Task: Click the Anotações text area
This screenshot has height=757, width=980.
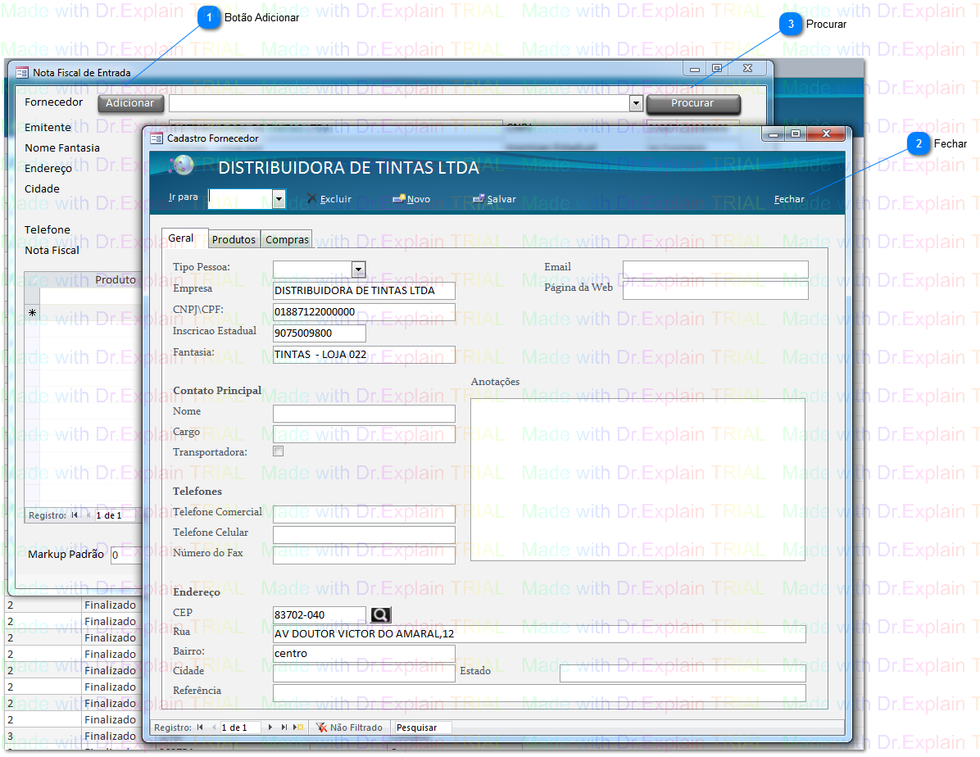Action: coord(637,479)
